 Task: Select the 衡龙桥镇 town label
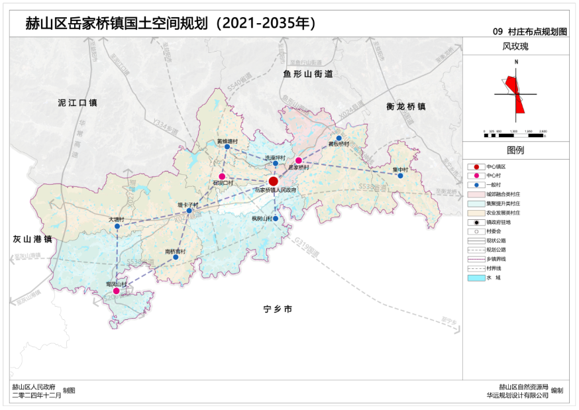405,107
